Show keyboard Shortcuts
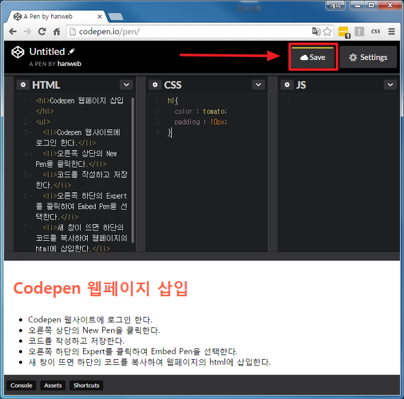The width and height of the screenshot is (404, 399). click(x=87, y=385)
